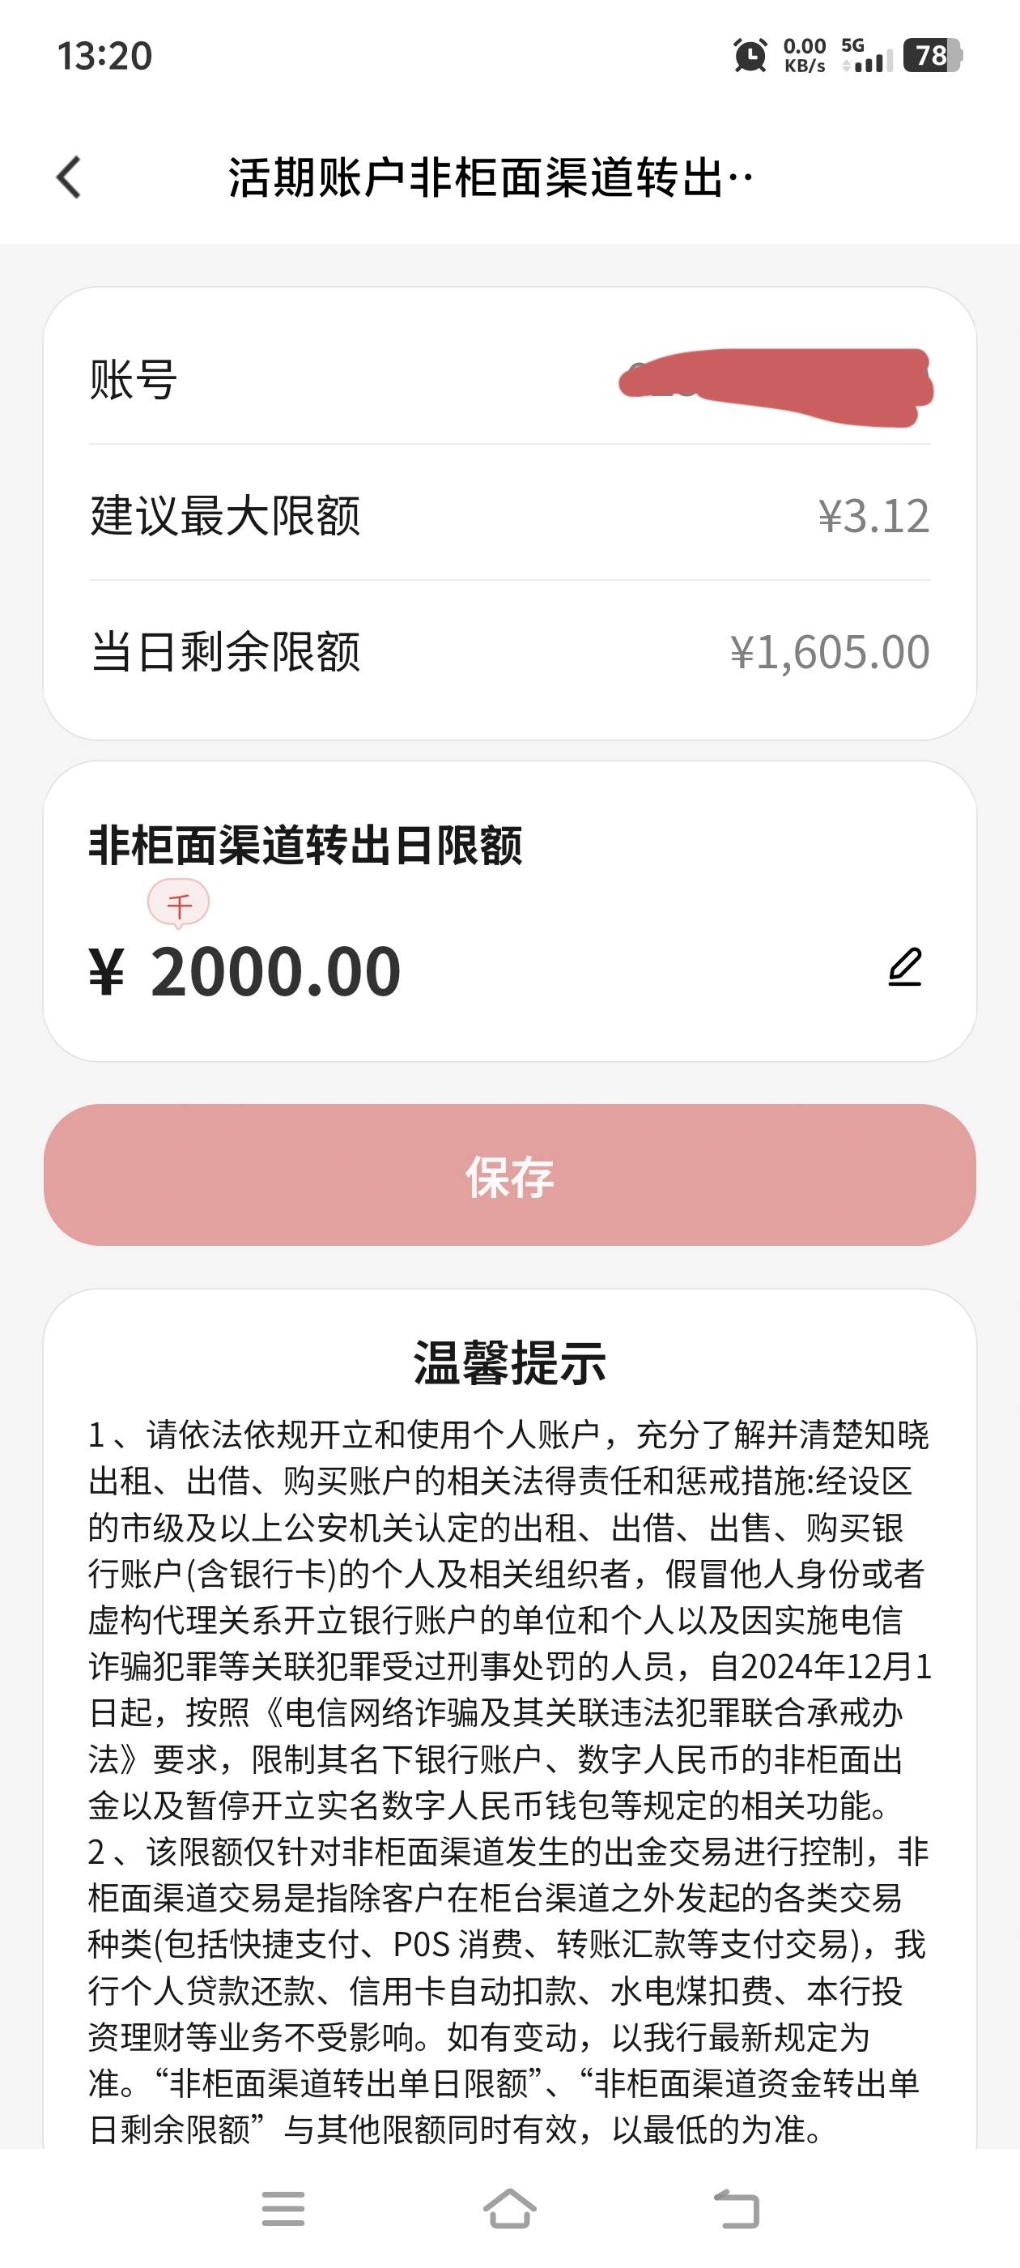Viewport: 1020px width, 2268px height.
Task: Tap the ¥1,605.00 remaining limit value
Action: tap(829, 652)
